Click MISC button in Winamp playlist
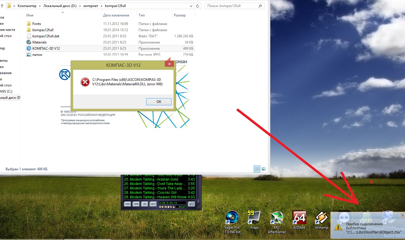 click(153, 204)
